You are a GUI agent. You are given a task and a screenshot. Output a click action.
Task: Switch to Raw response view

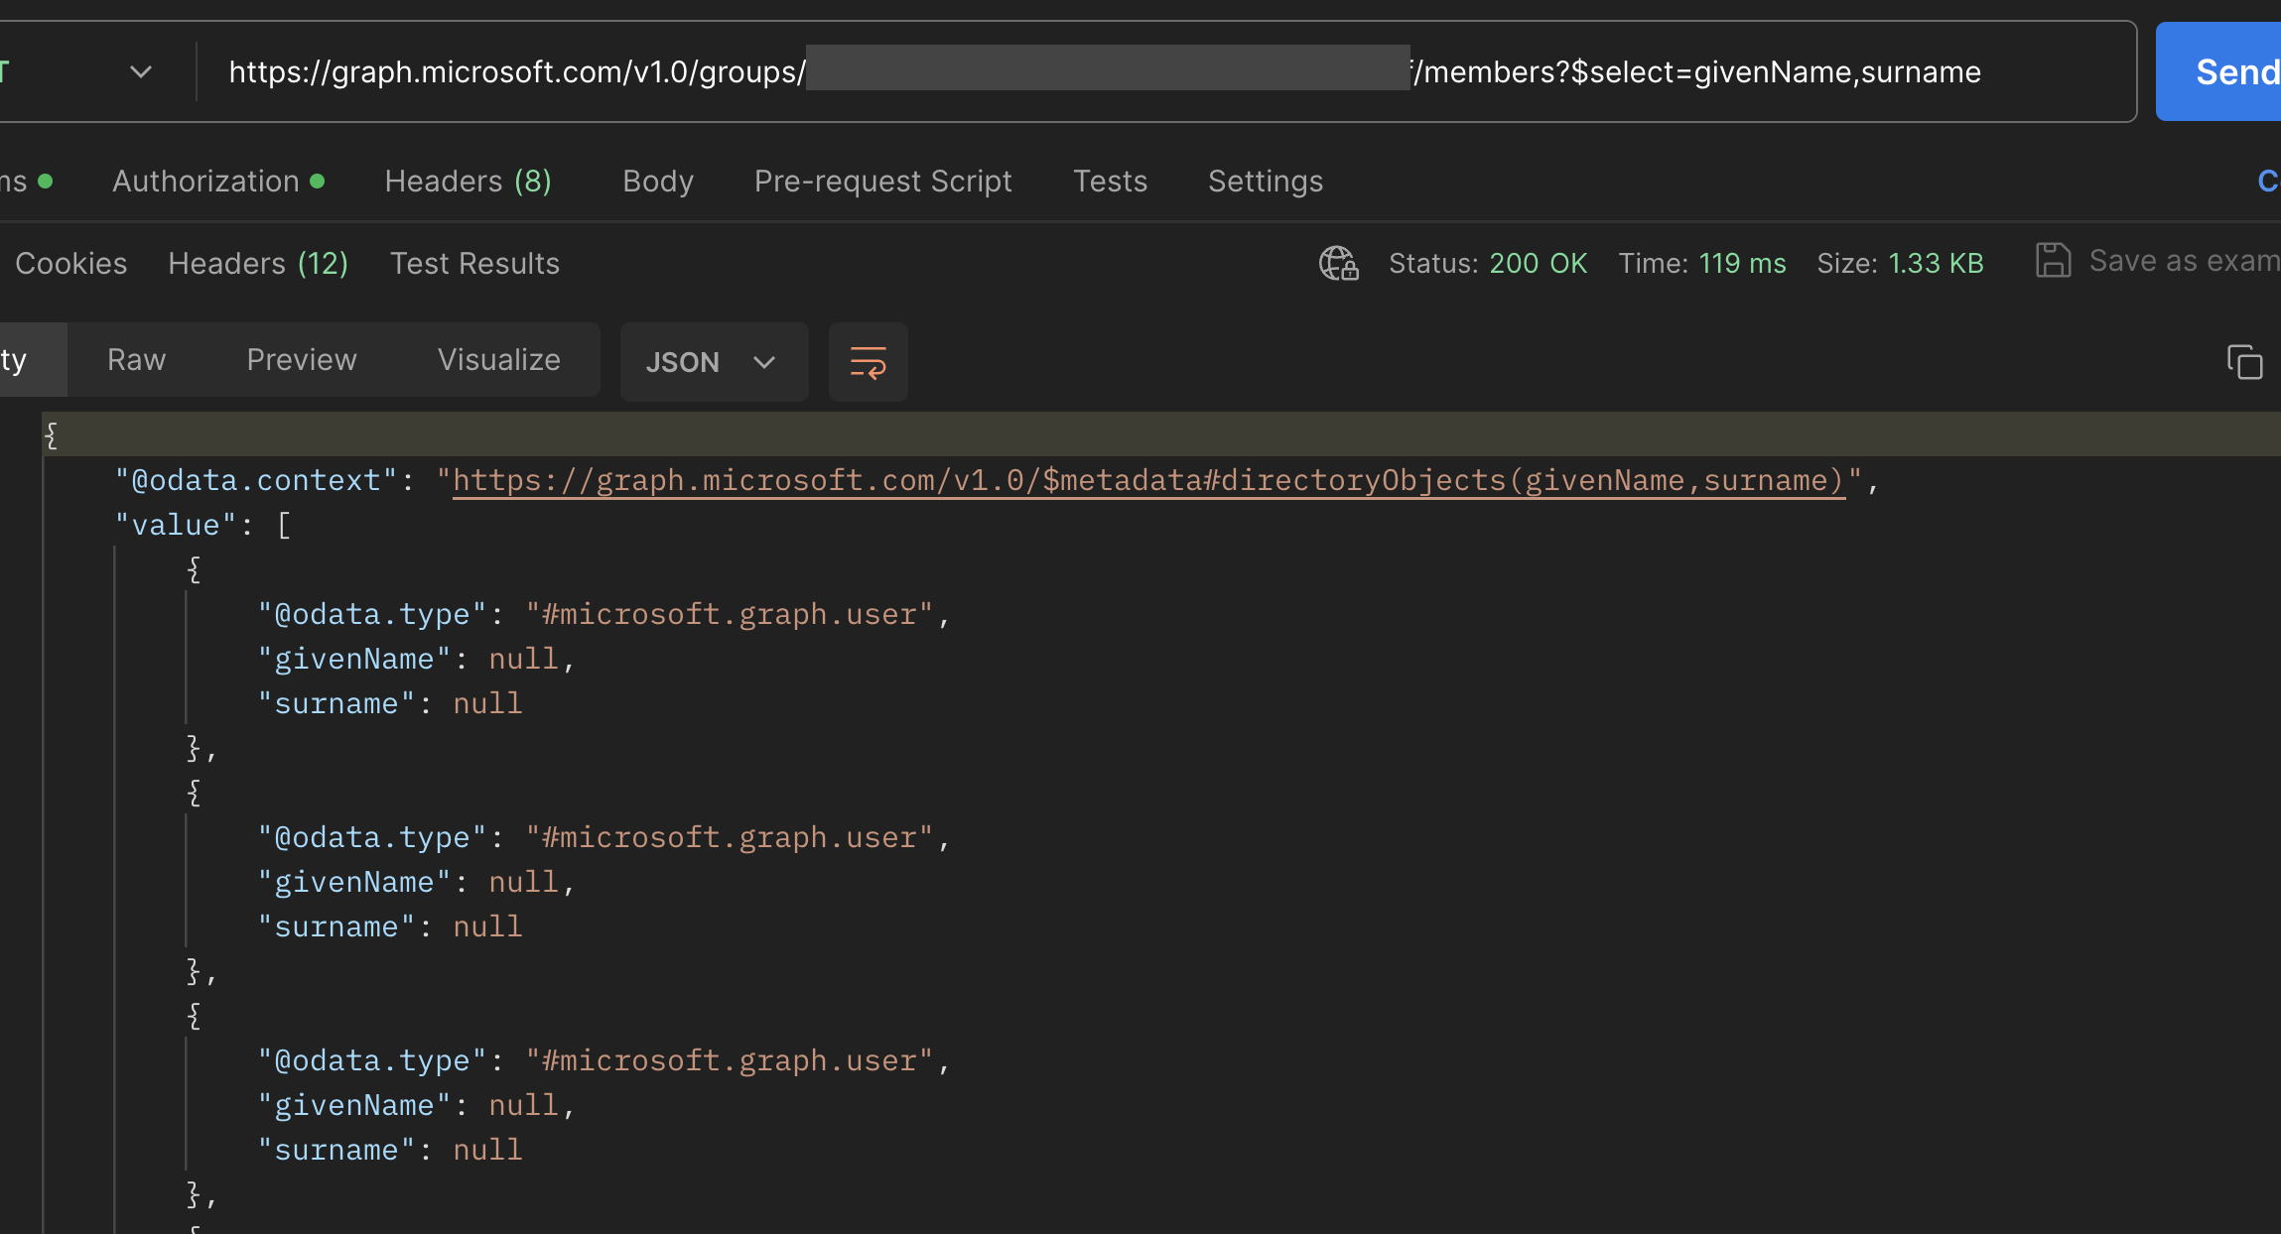tap(136, 359)
